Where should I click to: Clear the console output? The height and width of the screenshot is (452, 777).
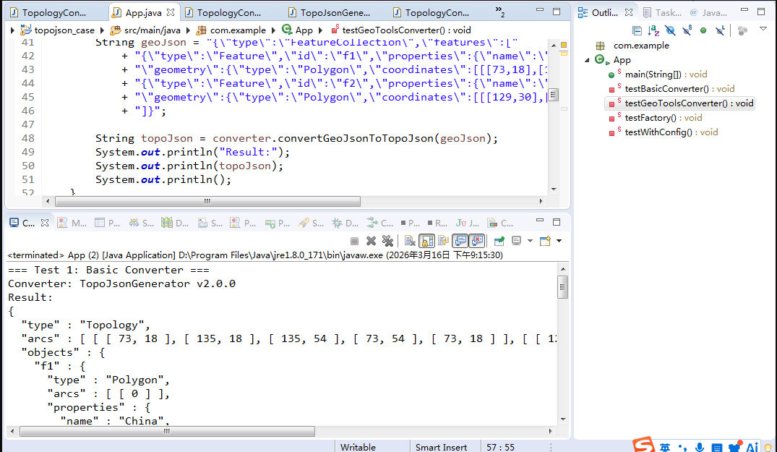pyautogui.click(x=410, y=241)
